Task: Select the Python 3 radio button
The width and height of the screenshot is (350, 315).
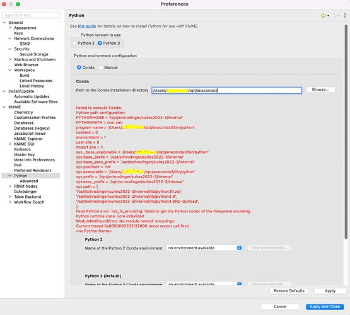Action: click(100, 43)
